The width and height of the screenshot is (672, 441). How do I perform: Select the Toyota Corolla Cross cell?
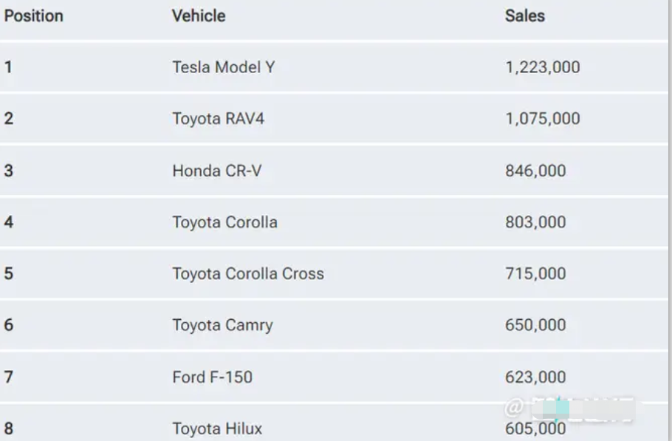pyautogui.click(x=248, y=273)
